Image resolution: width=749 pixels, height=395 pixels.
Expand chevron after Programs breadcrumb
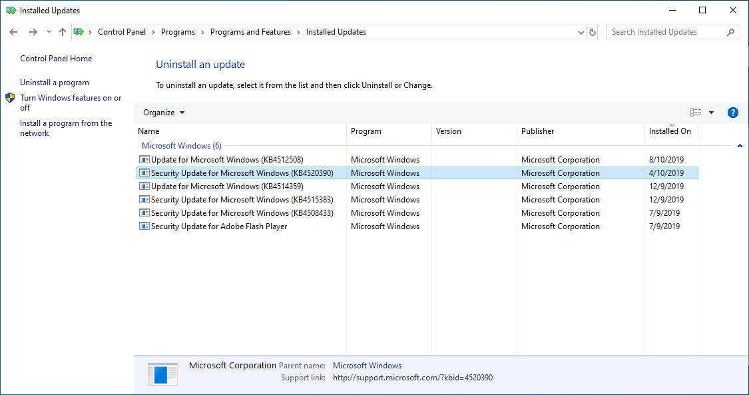pos(202,32)
